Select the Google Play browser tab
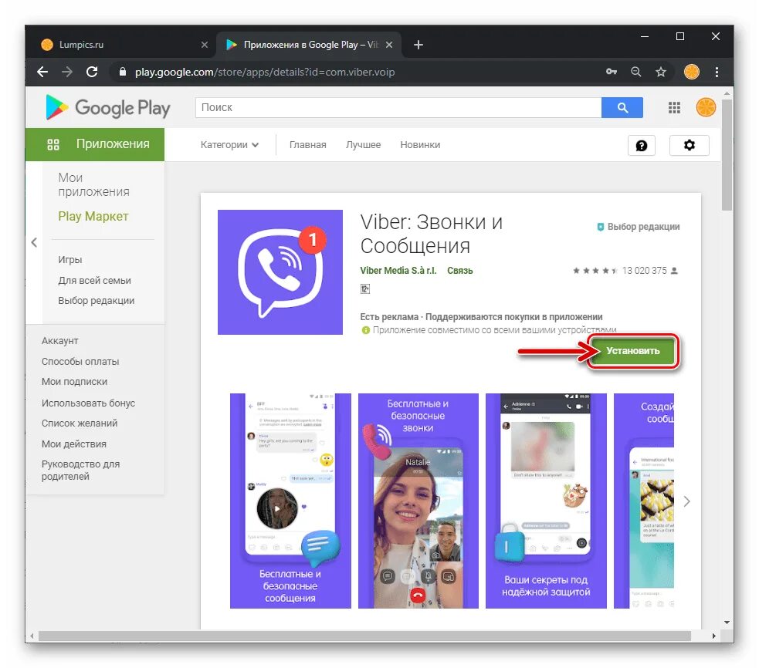This screenshot has width=759, height=668. coord(309,45)
